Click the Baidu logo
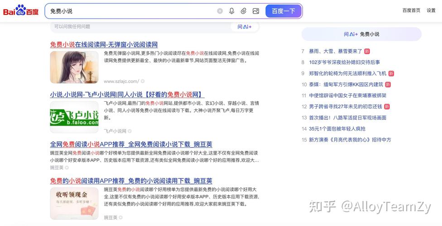This screenshot has height=226, width=442. pyautogui.click(x=20, y=11)
